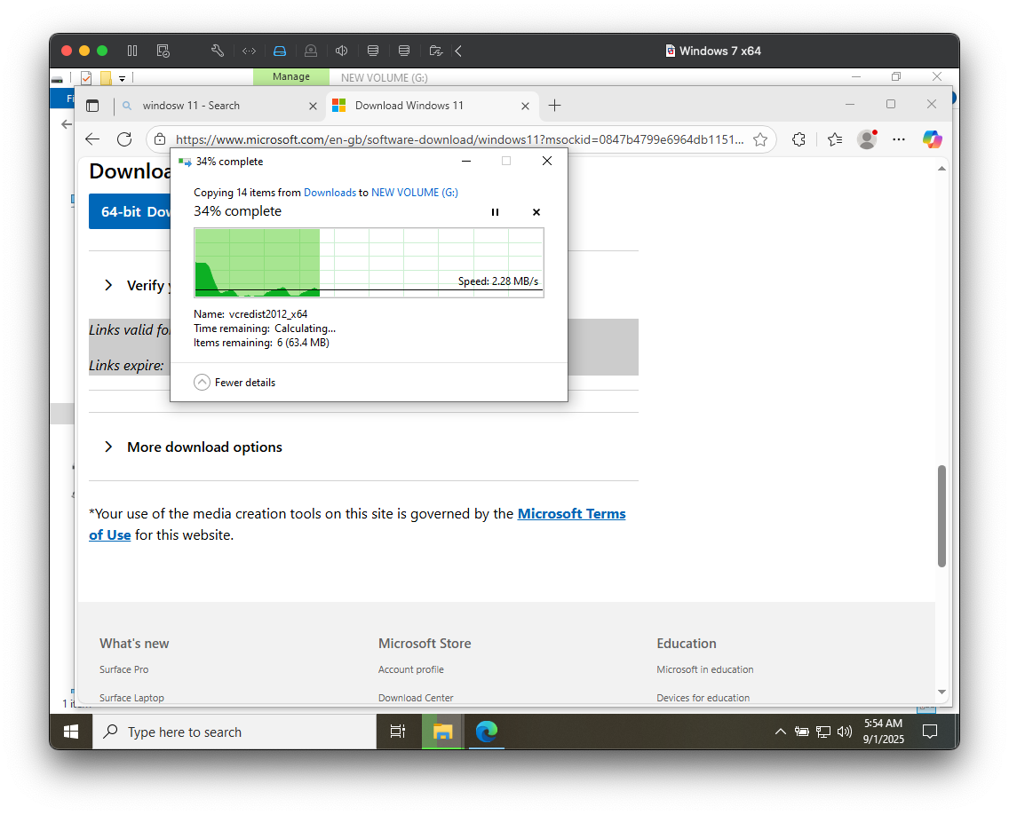Screen dimensions: 1009x815
Task: Click the Downloads source link in copy dialog
Action: [x=330, y=193]
